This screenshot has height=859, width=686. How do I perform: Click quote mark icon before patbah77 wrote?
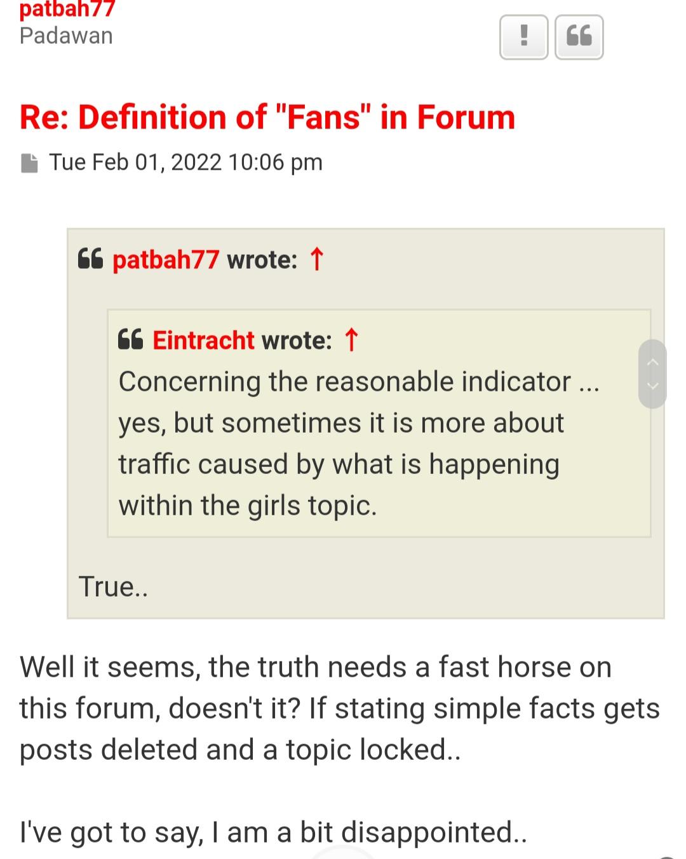(x=90, y=259)
